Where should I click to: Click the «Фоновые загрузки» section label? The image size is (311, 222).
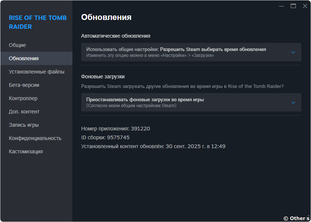[x=103, y=76]
